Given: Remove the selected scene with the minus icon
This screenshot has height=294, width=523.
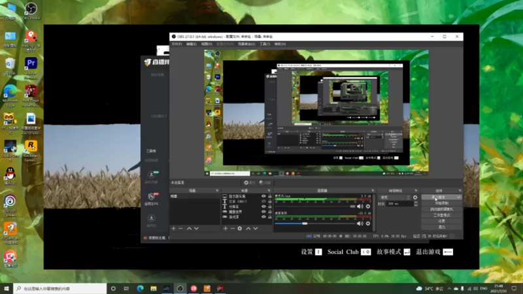Looking at the screenshot, I should (x=181, y=228).
